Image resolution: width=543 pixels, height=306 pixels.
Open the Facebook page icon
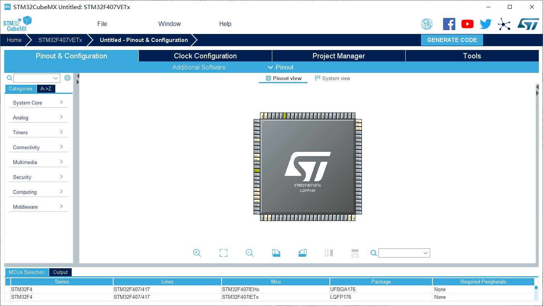click(449, 24)
